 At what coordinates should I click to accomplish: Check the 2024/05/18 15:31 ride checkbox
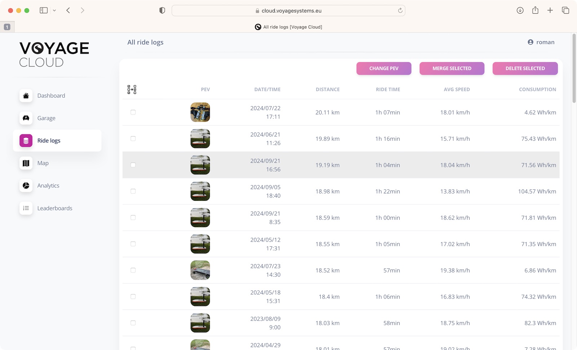[133, 297]
